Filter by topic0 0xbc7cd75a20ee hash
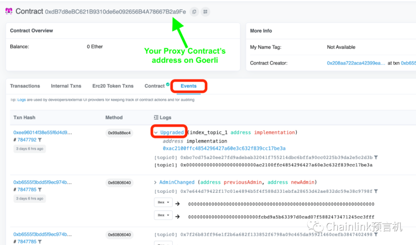Image resolution: width=416 pixels, height=245 pixels. pyautogui.click(x=376, y=157)
